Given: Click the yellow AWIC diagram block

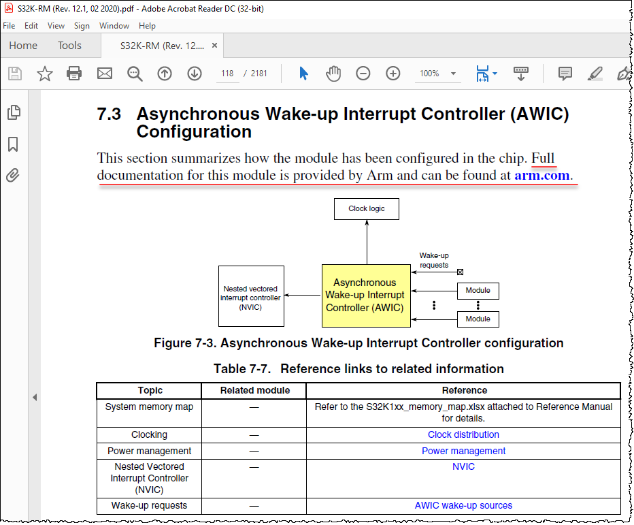Looking at the screenshot, I should click(366, 296).
